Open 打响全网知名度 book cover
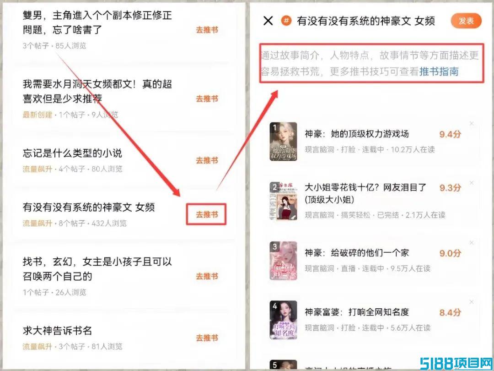 click(283, 320)
